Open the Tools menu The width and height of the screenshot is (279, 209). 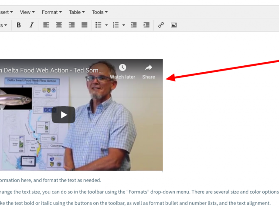coord(100,12)
